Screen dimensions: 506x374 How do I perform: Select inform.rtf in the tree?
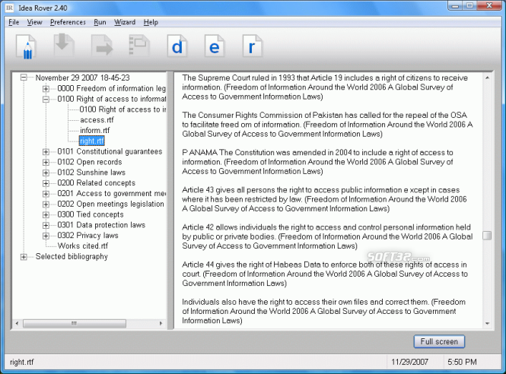point(94,130)
